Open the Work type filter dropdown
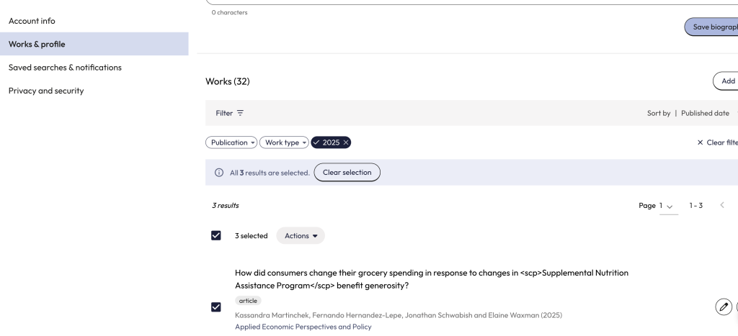This screenshot has height=336, width=738. [x=284, y=142]
